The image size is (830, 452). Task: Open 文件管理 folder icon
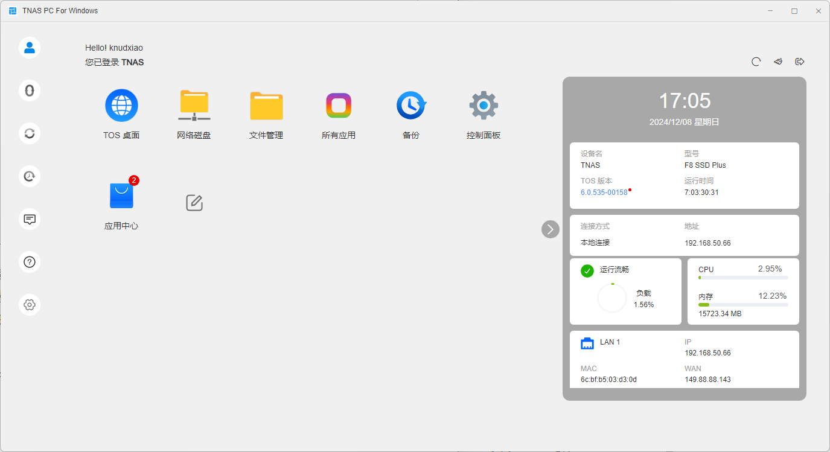[x=266, y=106]
